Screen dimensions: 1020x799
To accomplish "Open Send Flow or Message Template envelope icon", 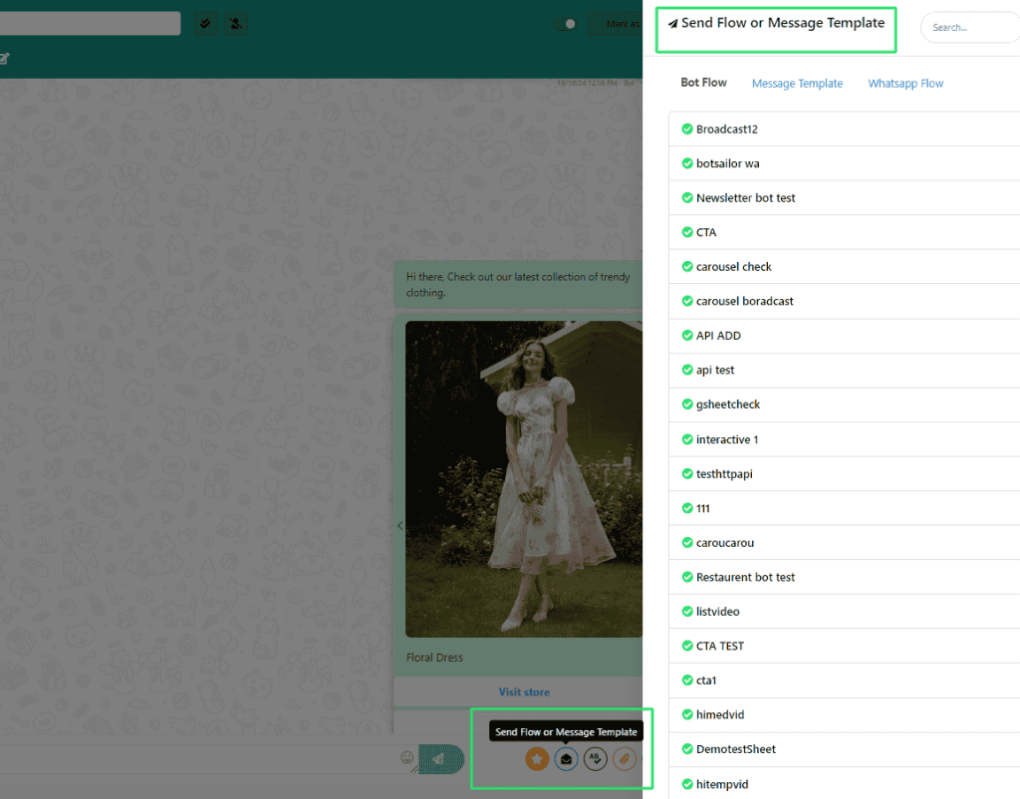I will tap(566, 759).
